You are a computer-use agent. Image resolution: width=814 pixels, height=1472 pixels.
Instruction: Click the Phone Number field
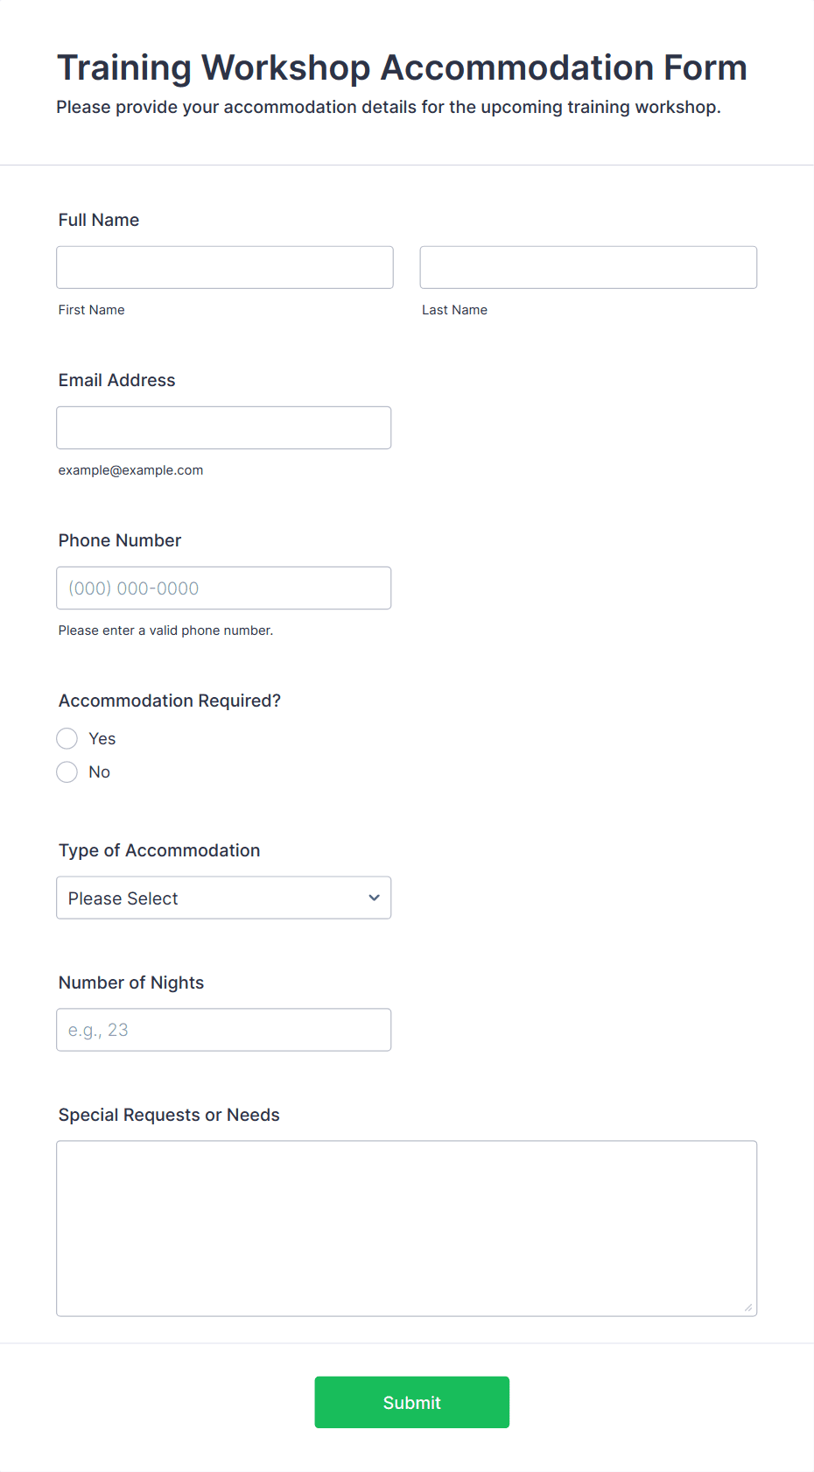click(224, 588)
